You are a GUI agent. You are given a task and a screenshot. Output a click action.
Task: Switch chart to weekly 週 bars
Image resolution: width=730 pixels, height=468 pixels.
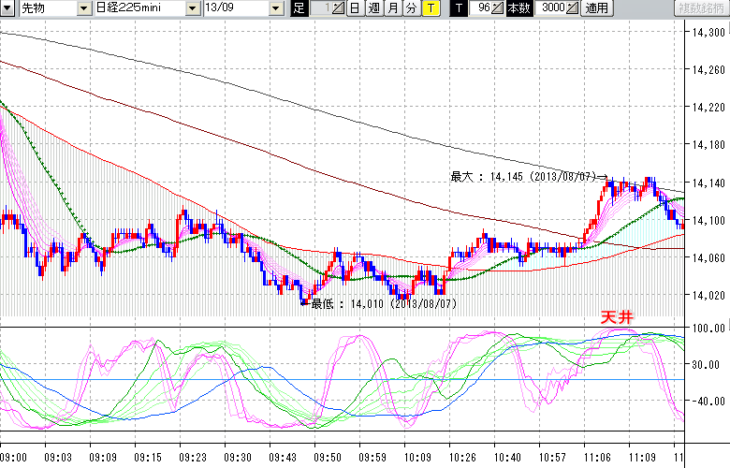tap(373, 8)
